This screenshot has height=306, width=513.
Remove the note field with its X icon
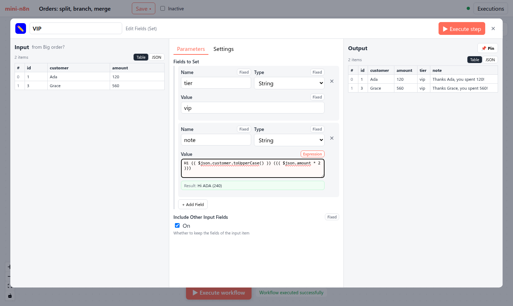click(x=332, y=138)
